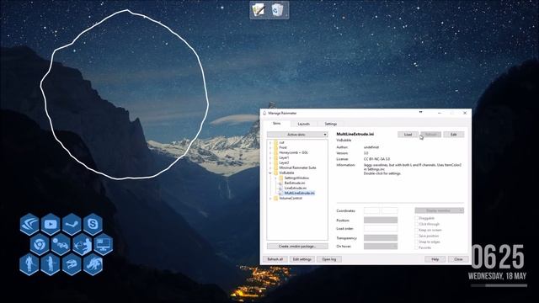
Task: Select LineExtrude.ini in the skin tree
Action: (296, 189)
